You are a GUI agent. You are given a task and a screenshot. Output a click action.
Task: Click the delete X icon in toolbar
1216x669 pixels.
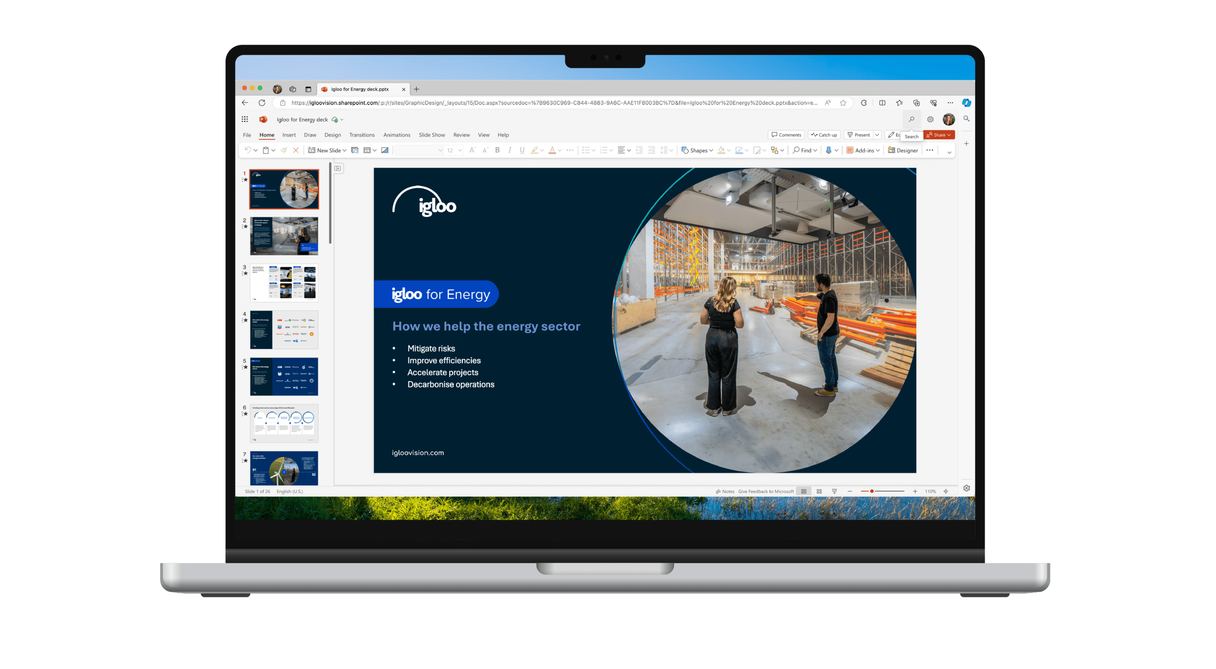(296, 150)
